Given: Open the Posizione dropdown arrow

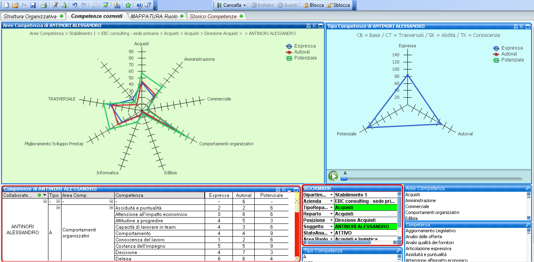Looking at the screenshot, I should click(x=331, y=220).
